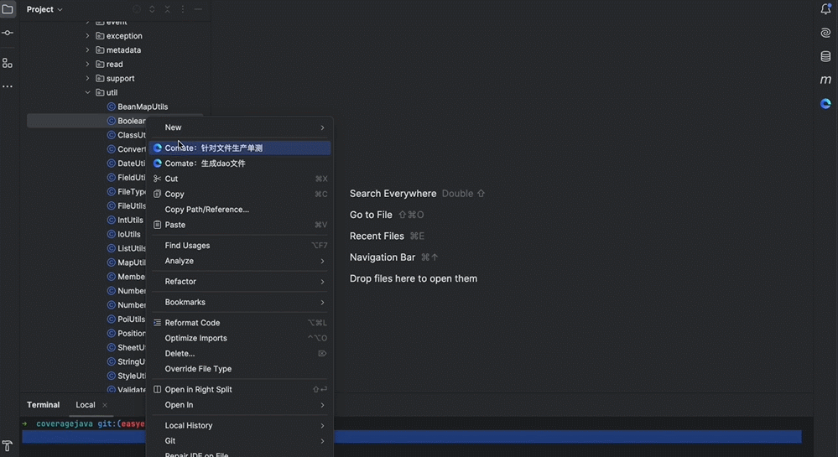Click the More tool windows ellipsis icon
Image resolution: width=838 pixels, height=457 pixels.
pos(8,86)
